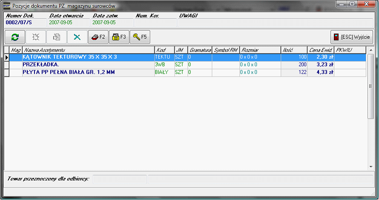
Task: Click the teal X delete icon
Action: coord(77,37)
